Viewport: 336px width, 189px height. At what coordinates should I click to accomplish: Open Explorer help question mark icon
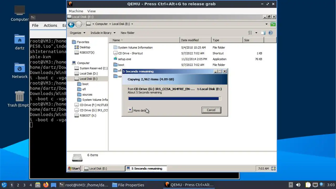pyautogui.click(x=271, y=33)
